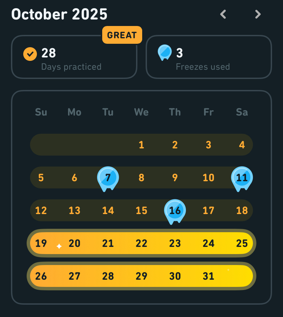Image resolution: width=283 pixels, height=317 pixels.
Task: Open the Freezes used card
Action: coord(208,57)
